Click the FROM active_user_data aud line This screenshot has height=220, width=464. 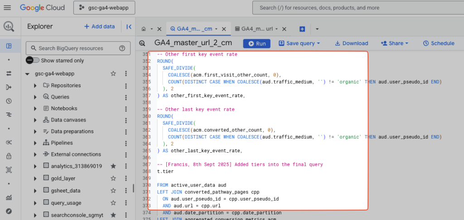click(192, 185)
